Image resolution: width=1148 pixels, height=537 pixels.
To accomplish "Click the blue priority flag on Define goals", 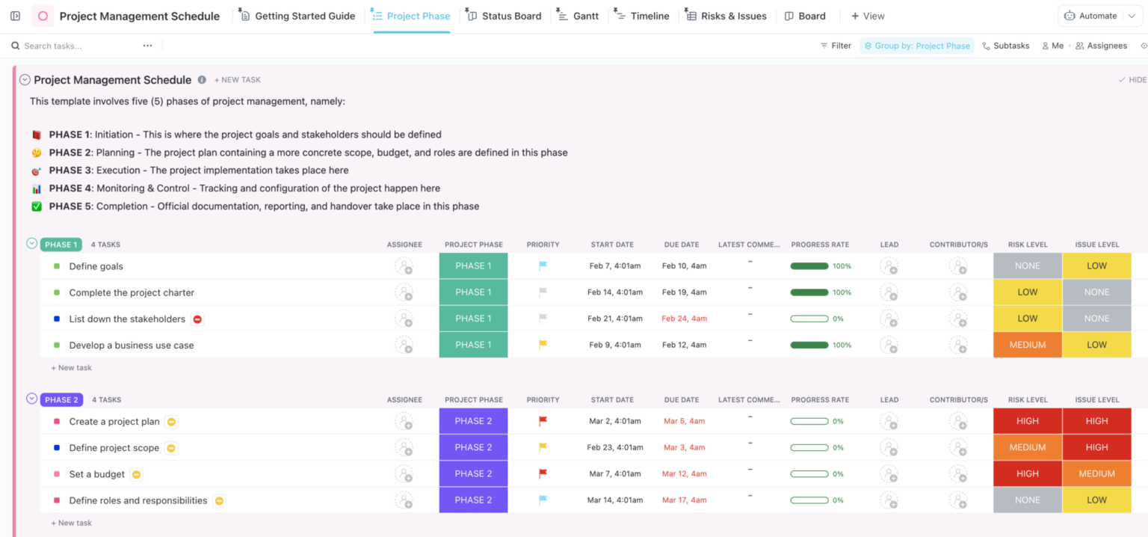I will 543,266.
